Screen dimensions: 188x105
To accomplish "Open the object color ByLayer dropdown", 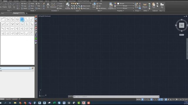I will tap(125, 3).
